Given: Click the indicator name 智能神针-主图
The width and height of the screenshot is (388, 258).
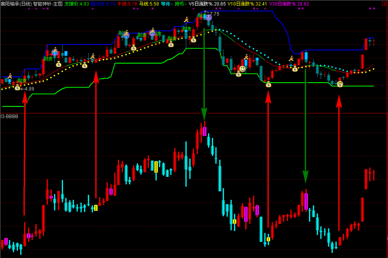Looking at the screenshot, I should (x=48, y=4).
